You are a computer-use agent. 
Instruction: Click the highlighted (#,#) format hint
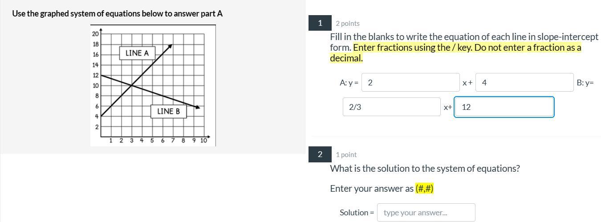point(424,188)
